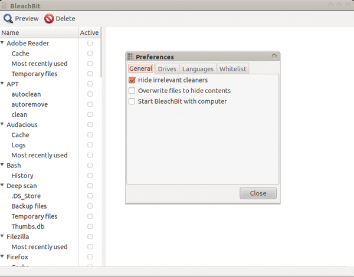Tick the APT autoremove checkbox
Viewport: 354px width, 277px height.
tap(90, 104)
